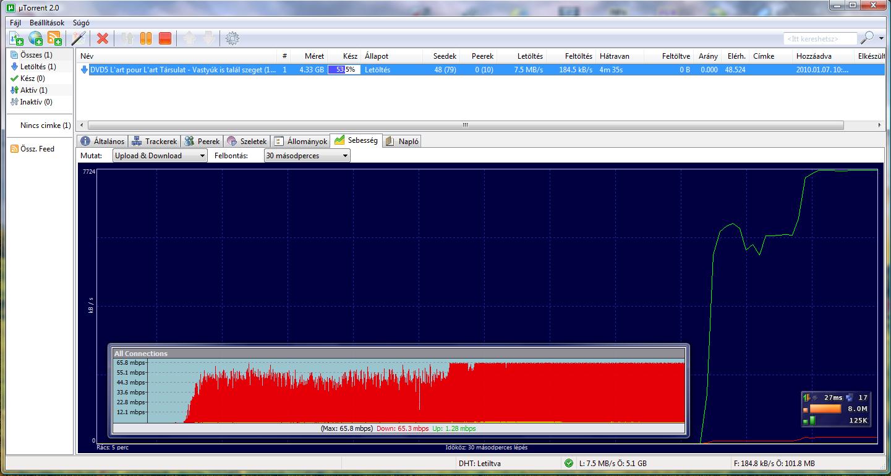
Task: Open the Súgó menu
Action: click(81, 23)
